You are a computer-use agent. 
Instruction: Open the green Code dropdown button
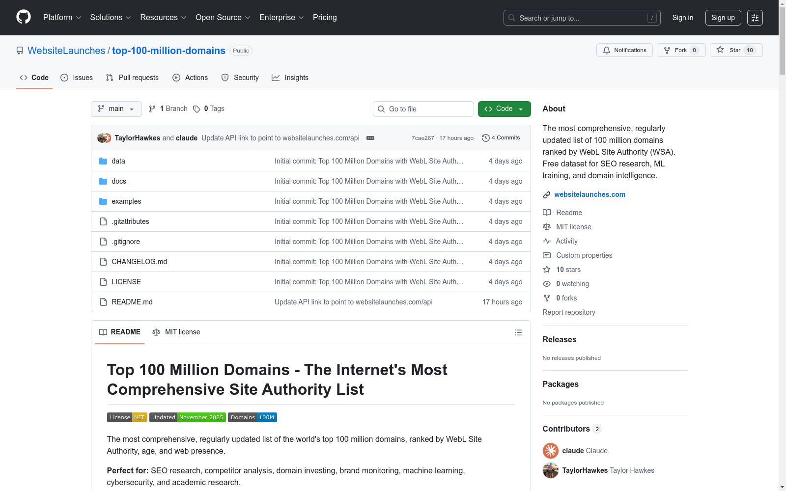[x=505, y=109]
